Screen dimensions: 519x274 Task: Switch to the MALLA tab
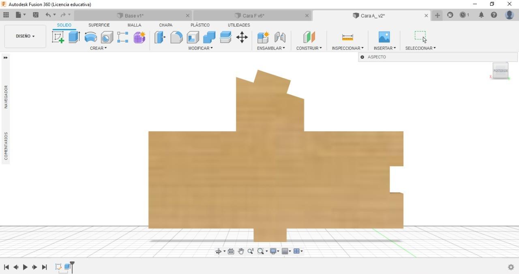point(134,25)
